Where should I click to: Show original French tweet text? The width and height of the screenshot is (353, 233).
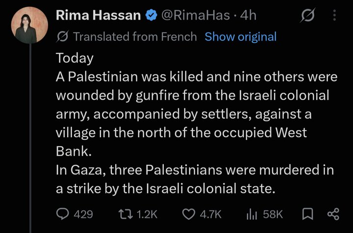pos(240,36)
